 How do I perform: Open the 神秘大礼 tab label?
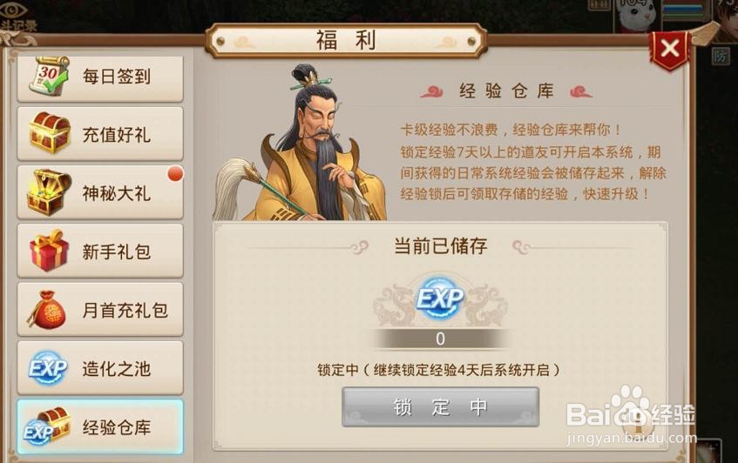point(117,193)
